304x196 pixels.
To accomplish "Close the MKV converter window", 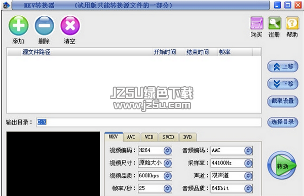I will (x=298, y=5).
